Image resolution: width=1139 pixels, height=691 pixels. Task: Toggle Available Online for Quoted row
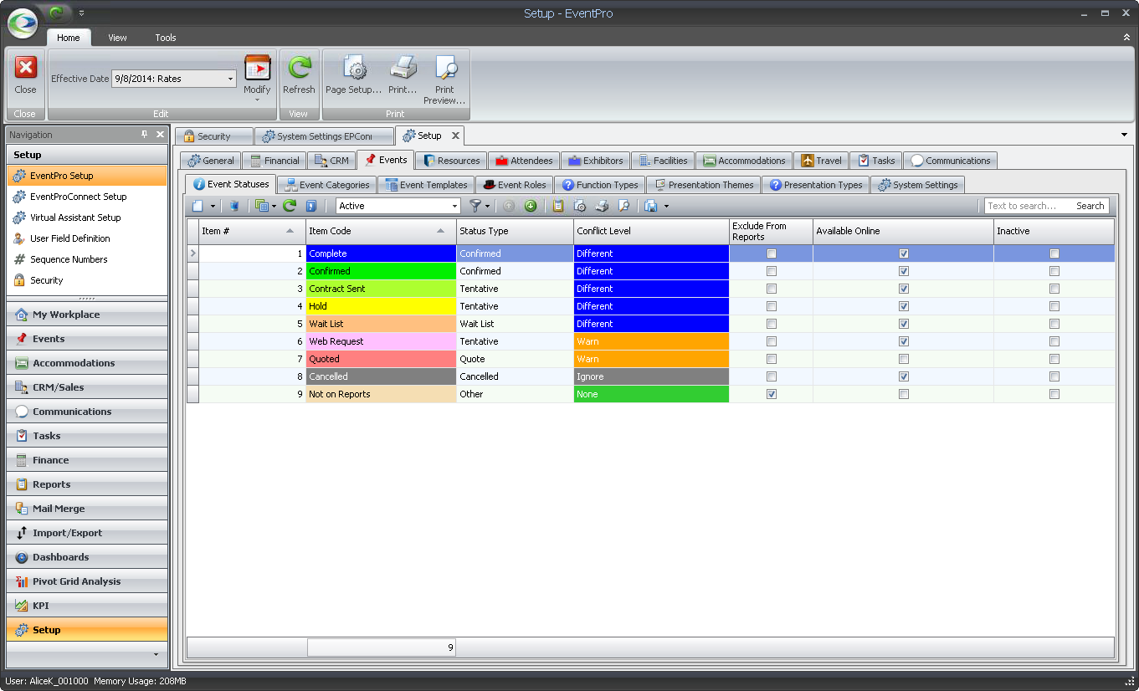point(903,359)
